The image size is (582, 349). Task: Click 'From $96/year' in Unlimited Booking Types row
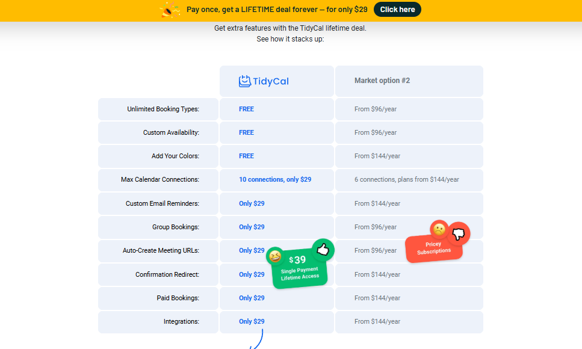click(x=375, y=109)
